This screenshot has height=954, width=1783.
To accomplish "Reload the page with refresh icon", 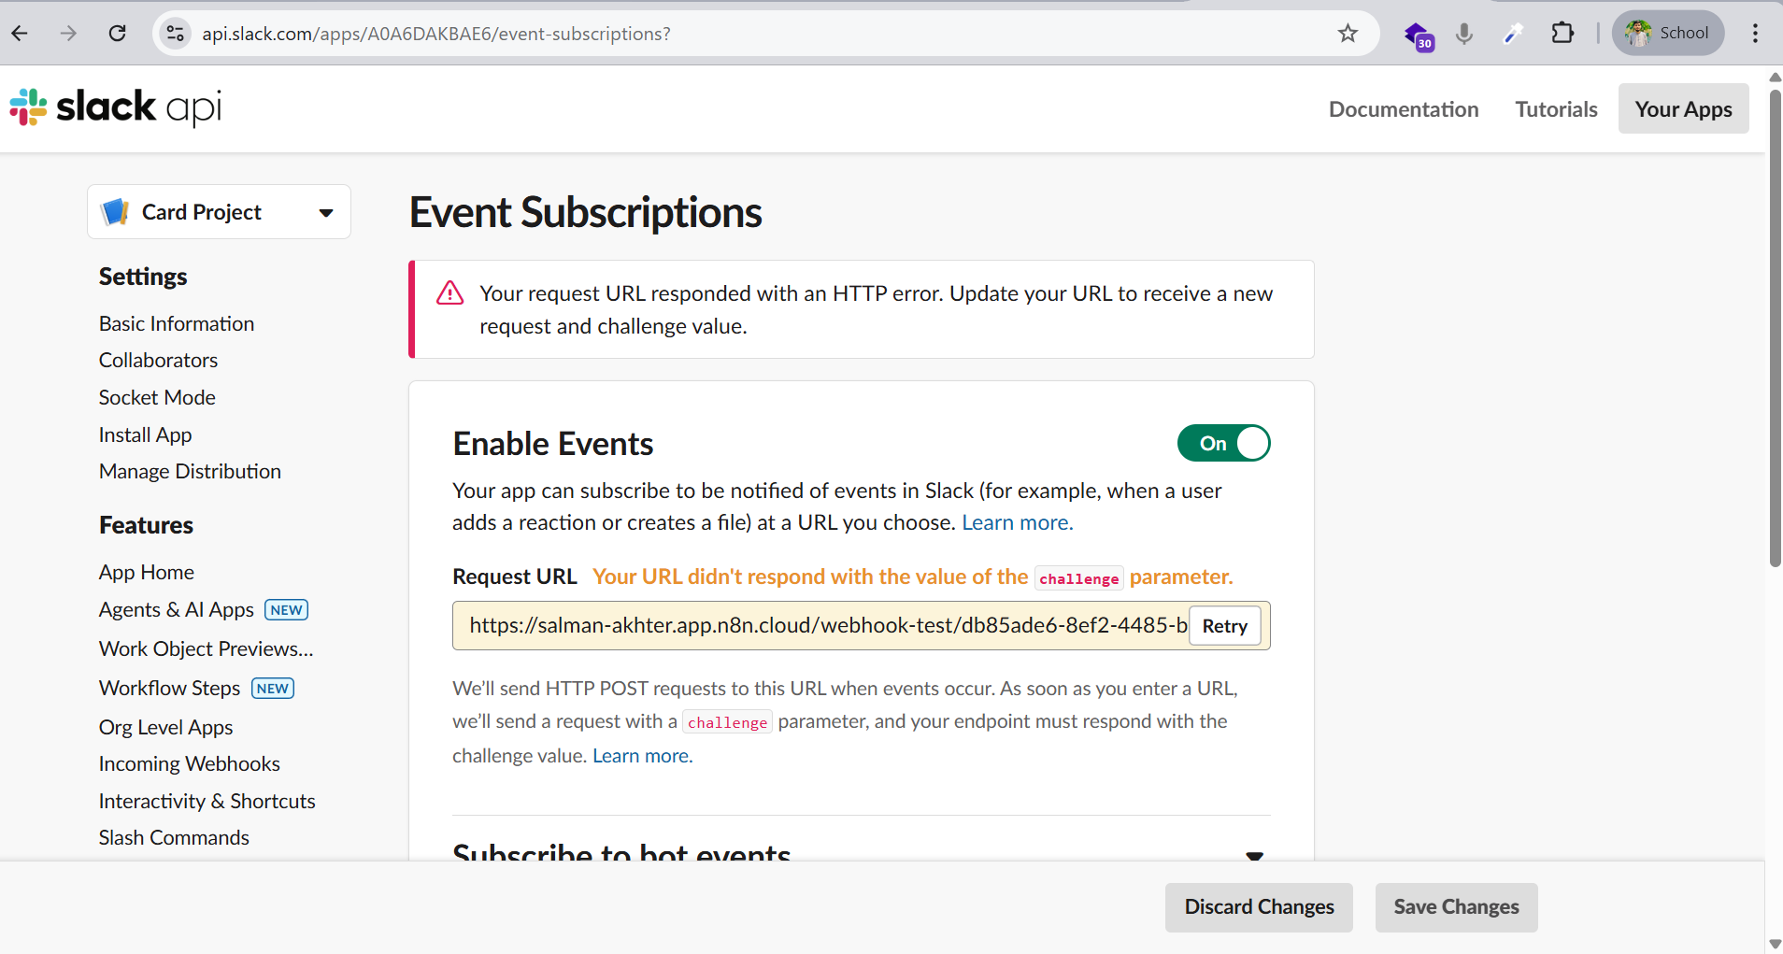I will coord(118,34).
